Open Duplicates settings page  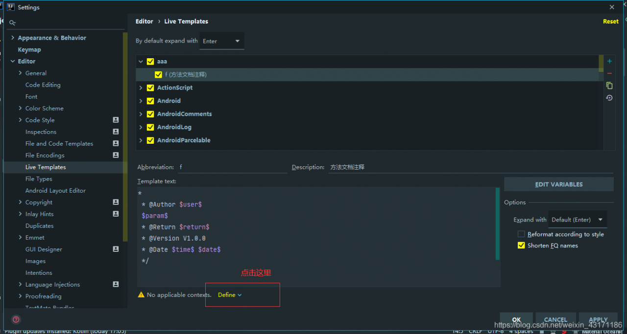click(40, 225)
